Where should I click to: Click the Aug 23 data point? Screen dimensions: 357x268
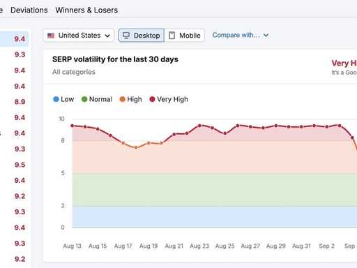(x=199, y=126)
